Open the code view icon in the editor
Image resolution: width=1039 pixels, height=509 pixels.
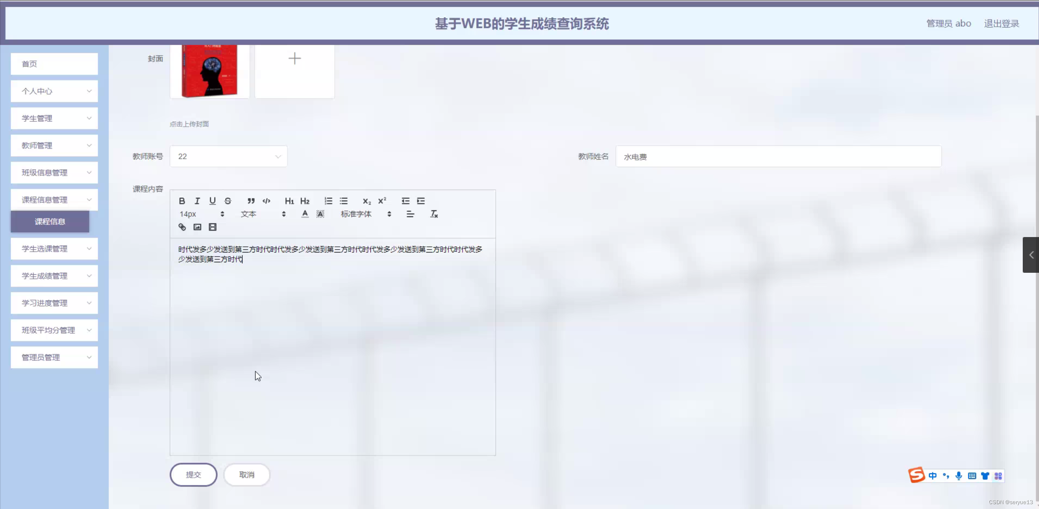point(266,201)
